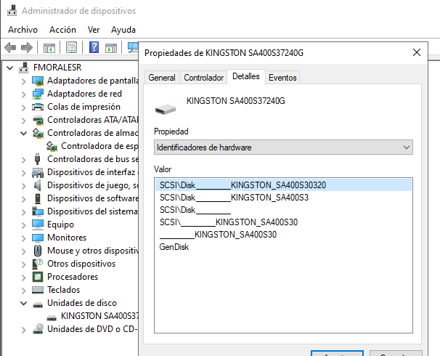This screenshot has width=440, height=356.
Task: Collapse the Controladoras de almacenamiento node
Action: coord(23,134)
